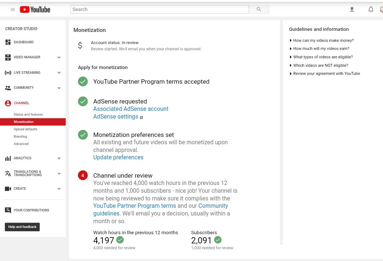This screenshot has height=261, width=383.
Task: Click the YouTube logo
Action: point(35,10)
